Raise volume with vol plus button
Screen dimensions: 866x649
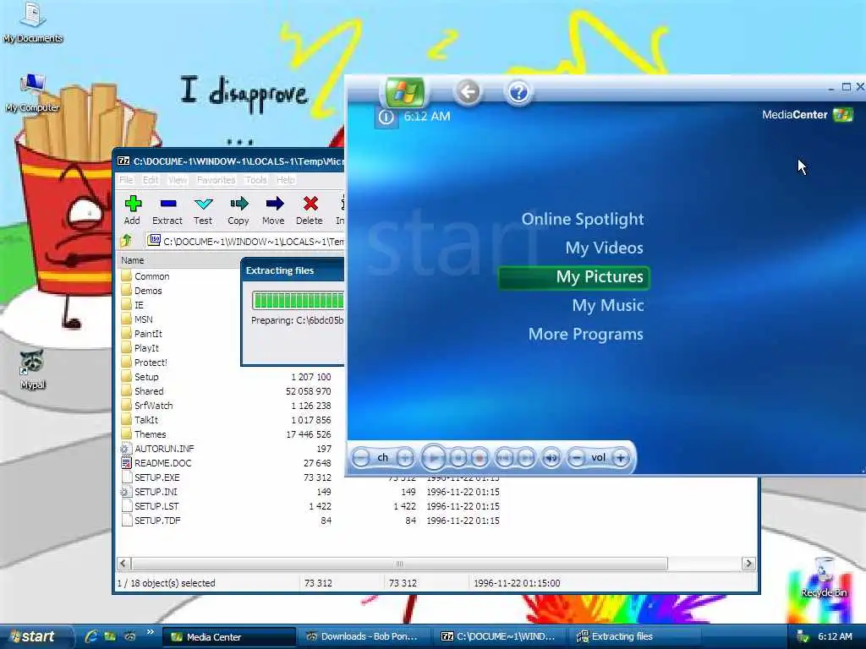(621, 457)
